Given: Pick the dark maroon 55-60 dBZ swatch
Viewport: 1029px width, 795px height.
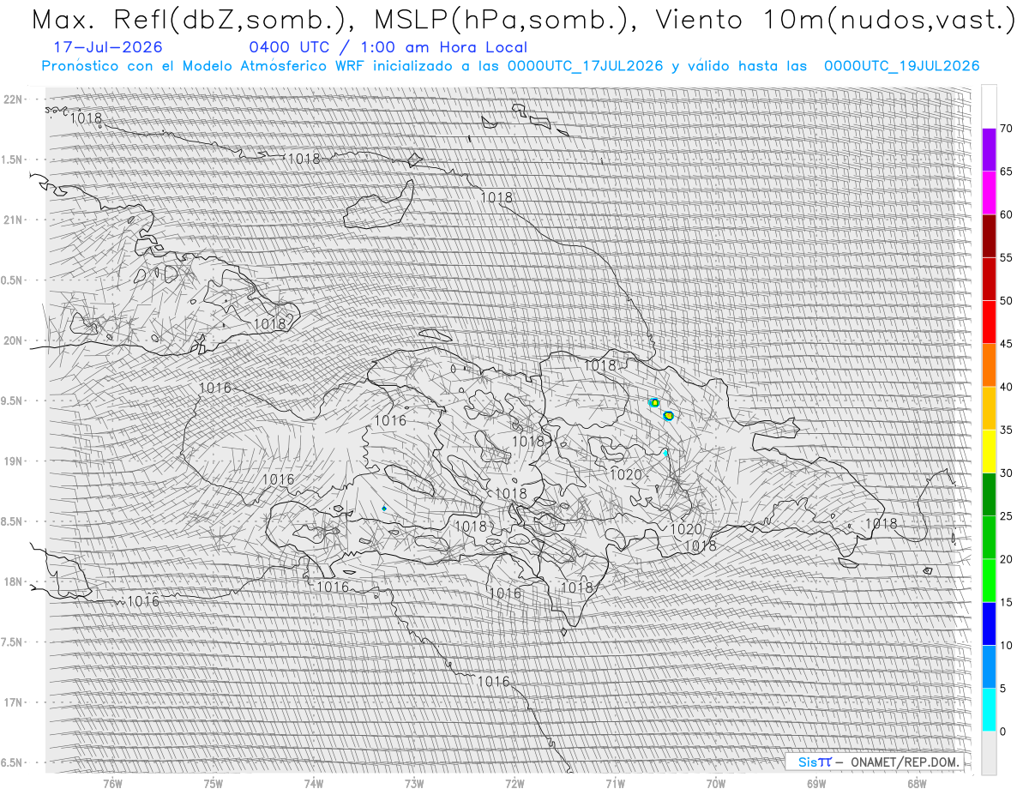Looking at the screenshot, I should (x=989, y=236).
